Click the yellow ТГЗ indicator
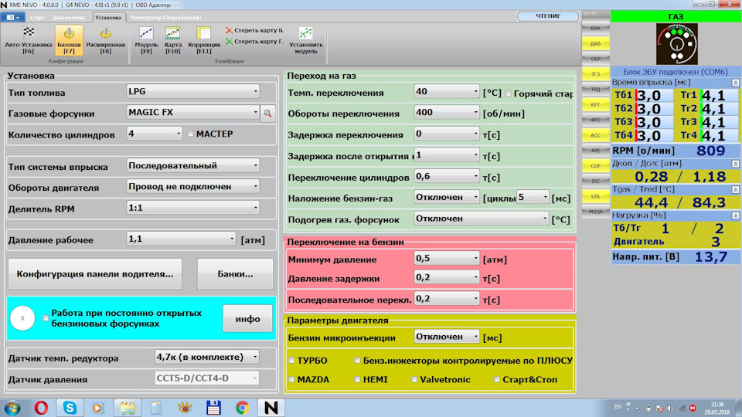The height and width of the screenshot is (417, 742). pyautogui.click(x=595, y=74)
